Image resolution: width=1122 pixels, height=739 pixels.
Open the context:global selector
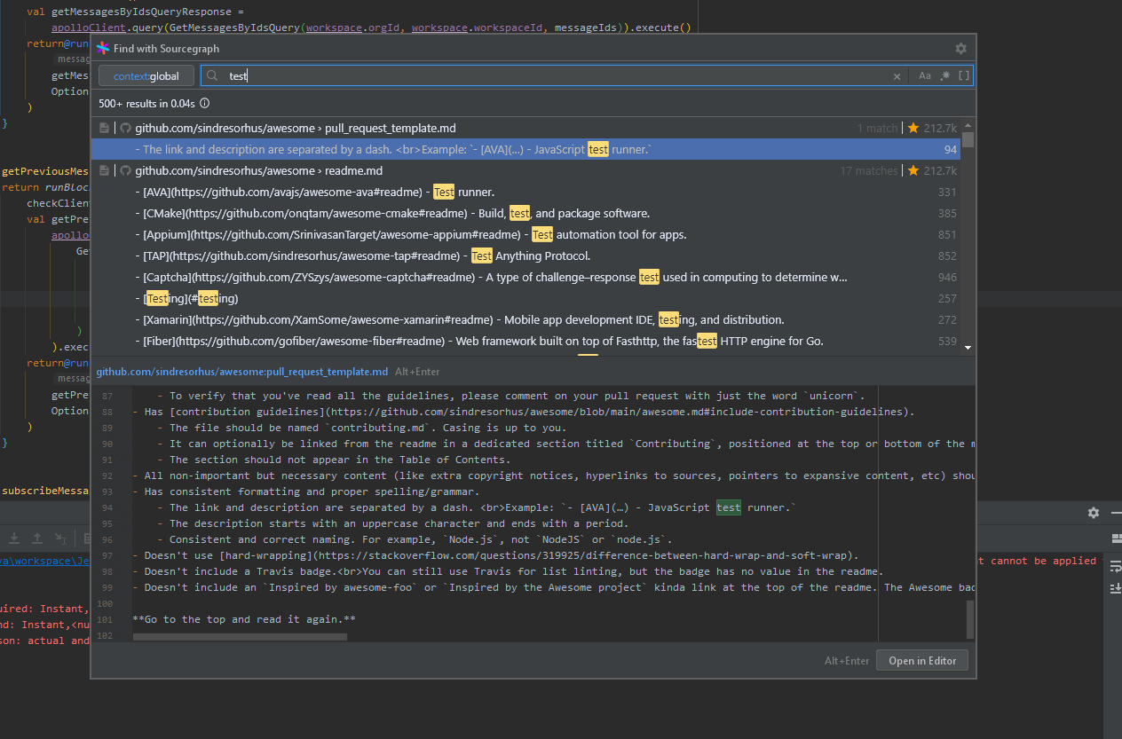[146, 76]
